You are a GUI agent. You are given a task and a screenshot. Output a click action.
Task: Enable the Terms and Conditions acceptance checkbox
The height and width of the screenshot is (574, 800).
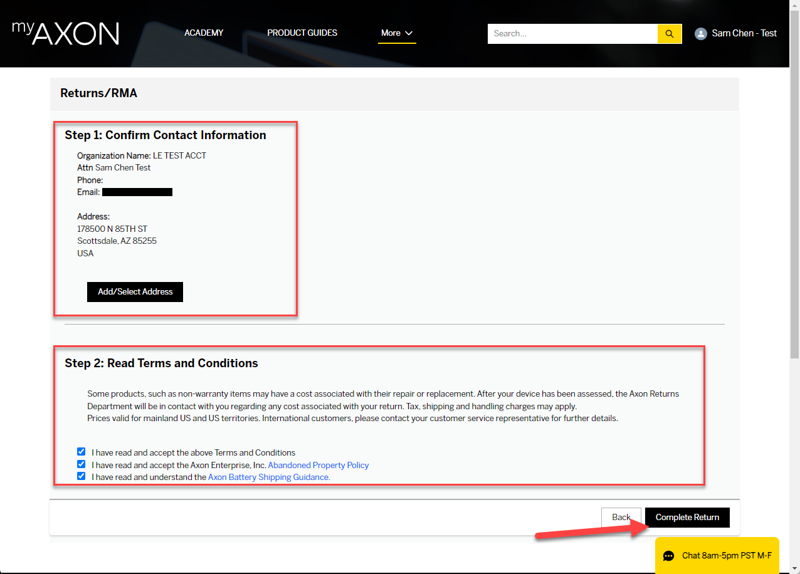pos(81,451)
